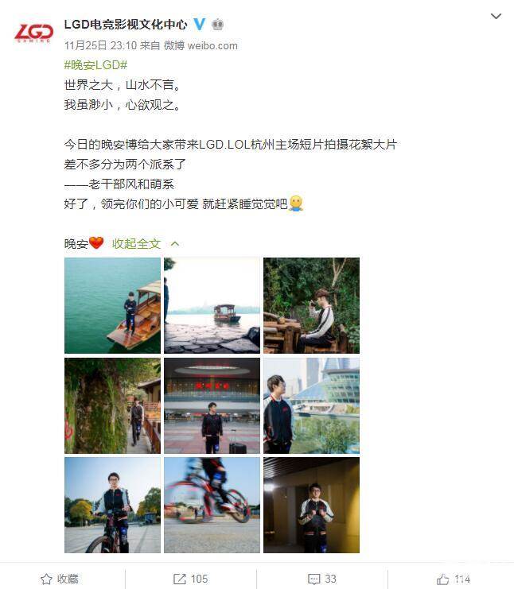
Task: Click the repost icon showing 105
Action: pyautogui.click(x=179, y=579)
